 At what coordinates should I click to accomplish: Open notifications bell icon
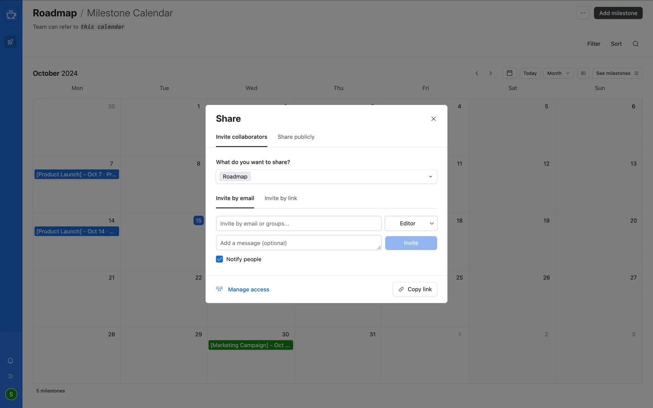11,361
